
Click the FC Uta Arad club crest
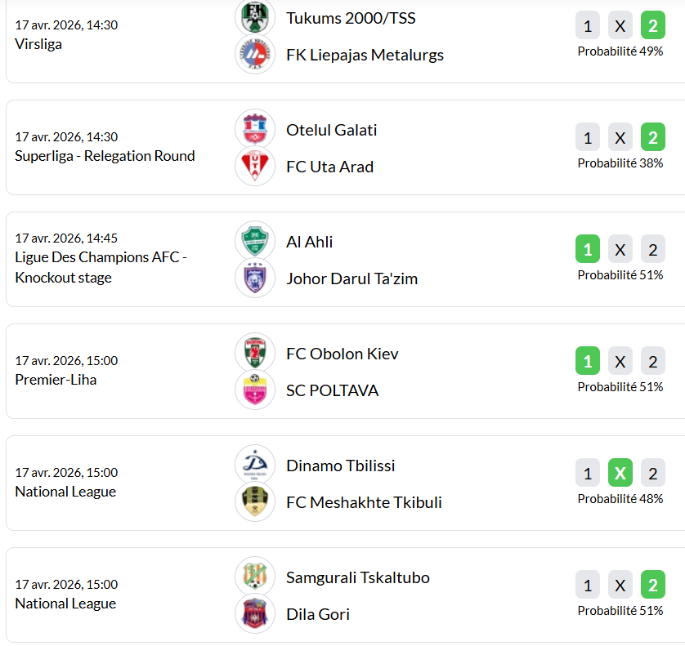coord(255,167)
